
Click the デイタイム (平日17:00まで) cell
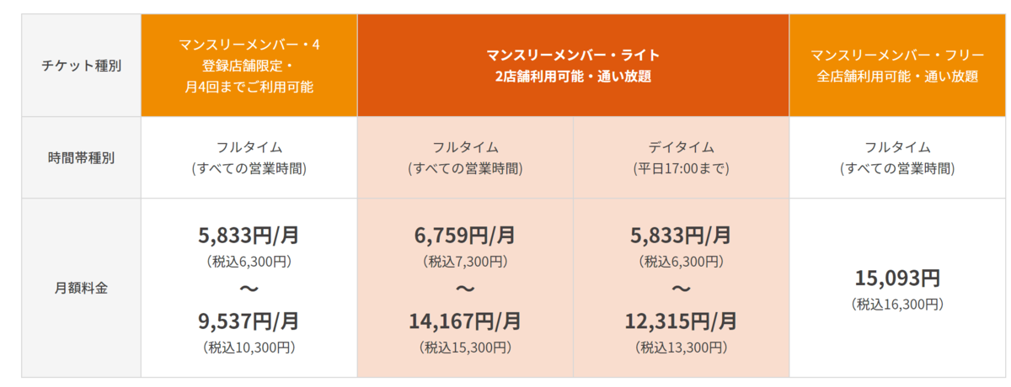pos(681,157)
